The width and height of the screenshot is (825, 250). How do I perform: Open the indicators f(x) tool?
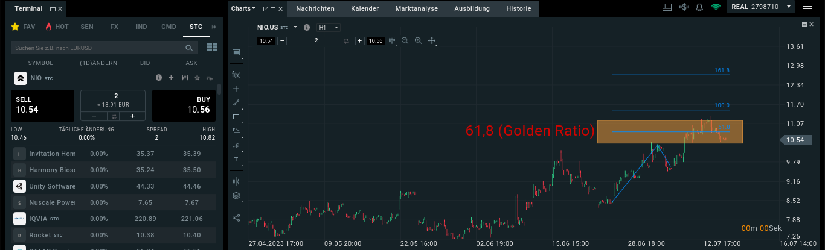click(236, 75)
